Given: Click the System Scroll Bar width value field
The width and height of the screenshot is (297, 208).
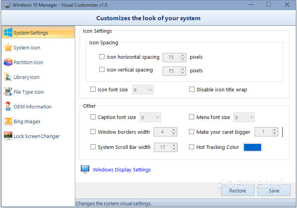Looking at the screenshot, I should click(163, 147).
